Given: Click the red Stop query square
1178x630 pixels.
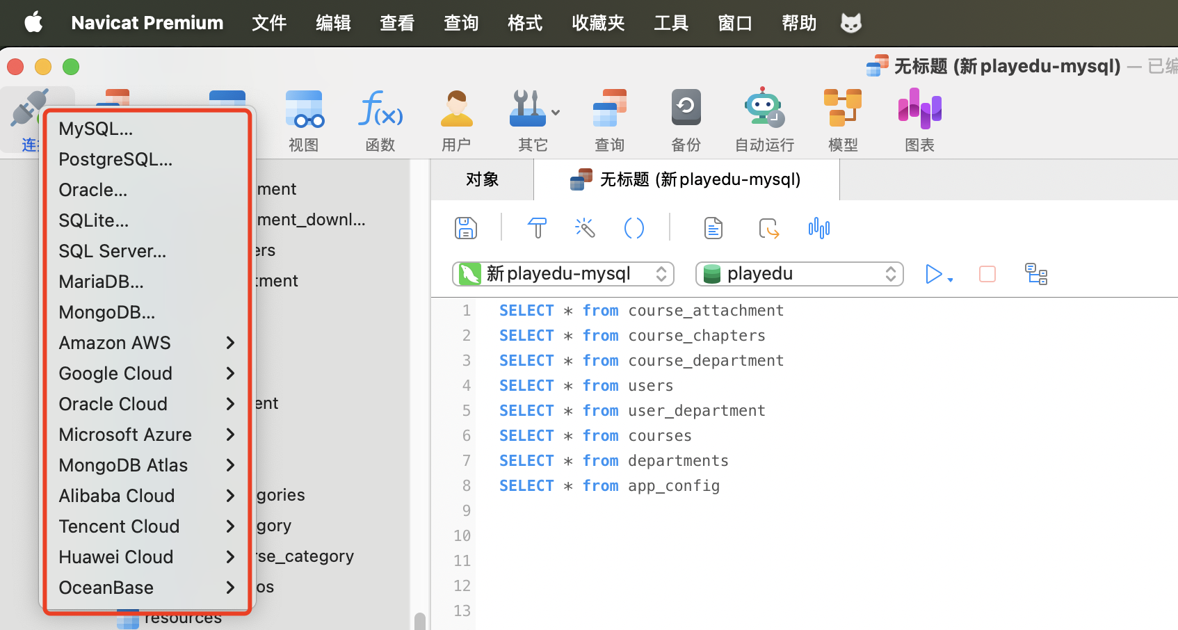Looking at the screenshot, I should 987,274.
